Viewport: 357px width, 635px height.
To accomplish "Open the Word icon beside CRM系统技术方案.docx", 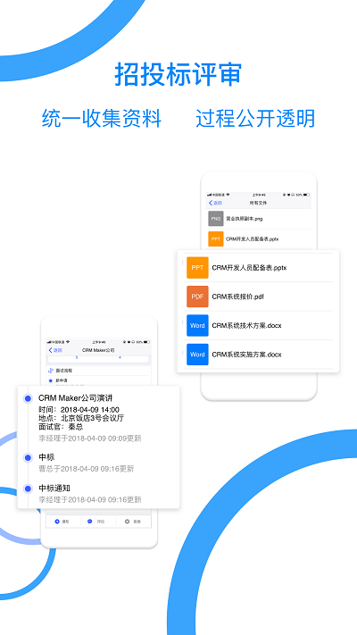I will (x=197, y=326).
